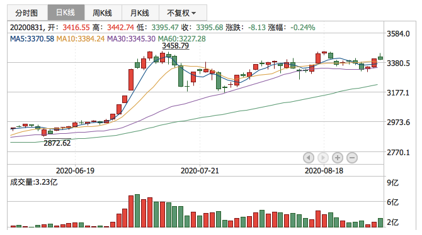422x235 pixels.
Task: Zoom in with the plus circle button
Action: [x=337, y=158]
